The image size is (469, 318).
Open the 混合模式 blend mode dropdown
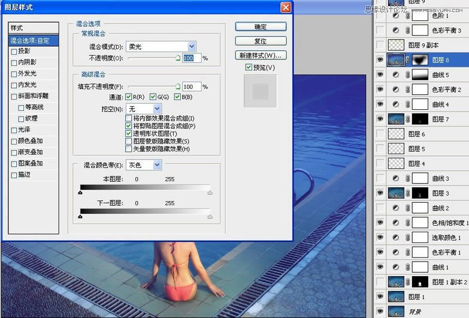coord(192,47)
